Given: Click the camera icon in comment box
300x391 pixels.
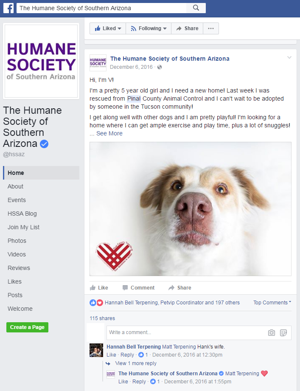Looking at the screenshot, I should tap(271, 333).
